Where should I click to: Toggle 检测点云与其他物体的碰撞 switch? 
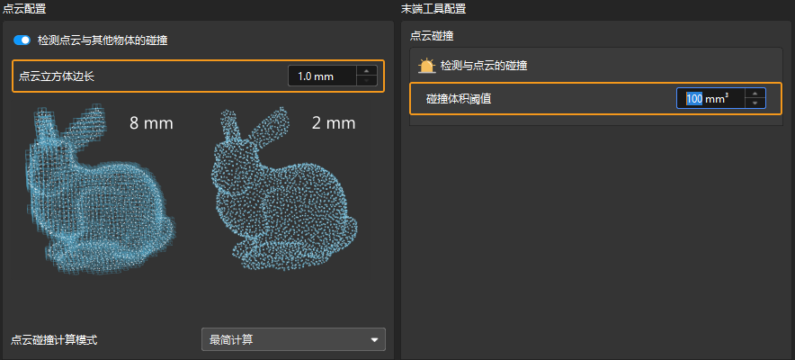22,40
